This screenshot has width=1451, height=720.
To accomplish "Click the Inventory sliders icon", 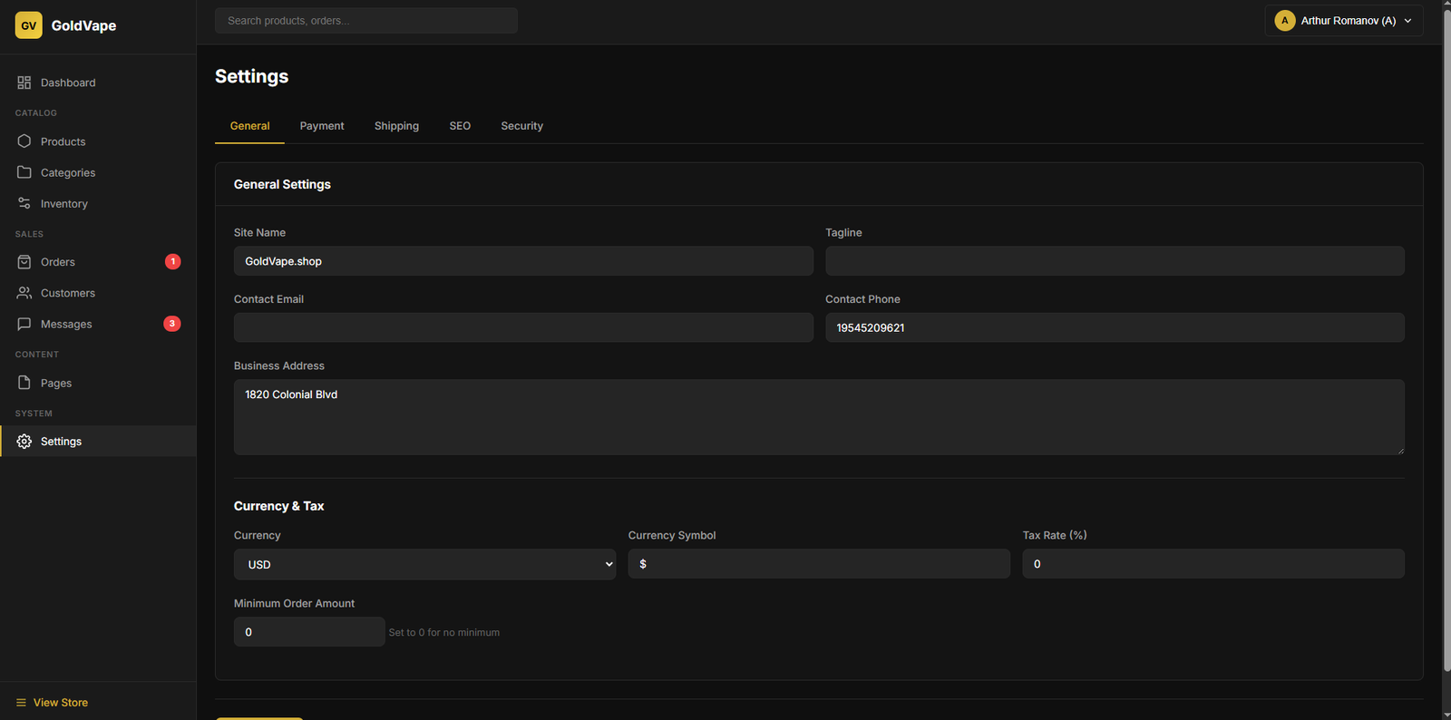I will 24,204.
